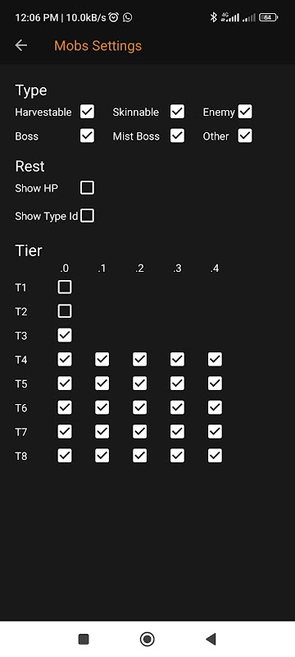Tap the Bluetooth icon in status bar
This screenshot has width=295, height=657.
(213, 17)
